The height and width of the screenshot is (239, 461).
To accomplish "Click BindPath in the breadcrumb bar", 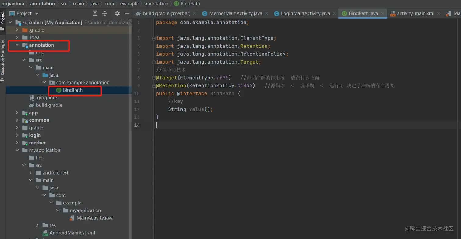I will pos(191,4).
